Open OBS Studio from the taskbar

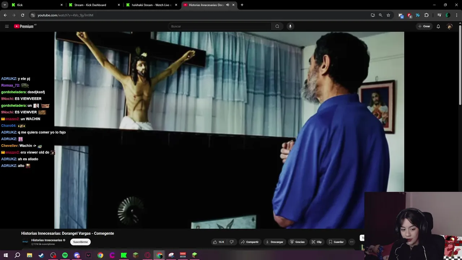click(53, 255)
